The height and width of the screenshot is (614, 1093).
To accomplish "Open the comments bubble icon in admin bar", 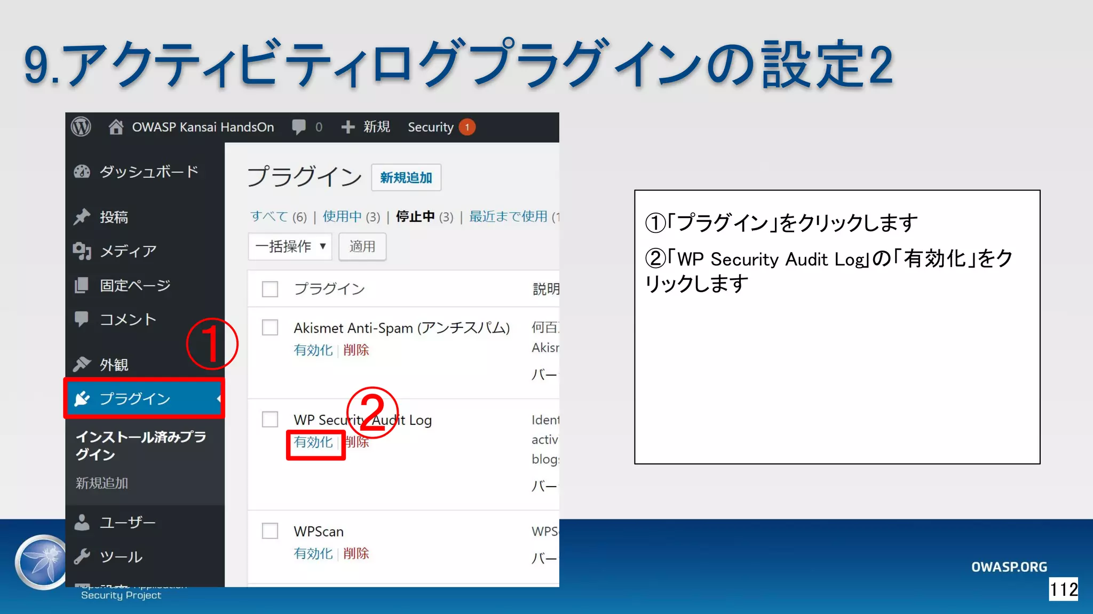I will pos(299,127).
